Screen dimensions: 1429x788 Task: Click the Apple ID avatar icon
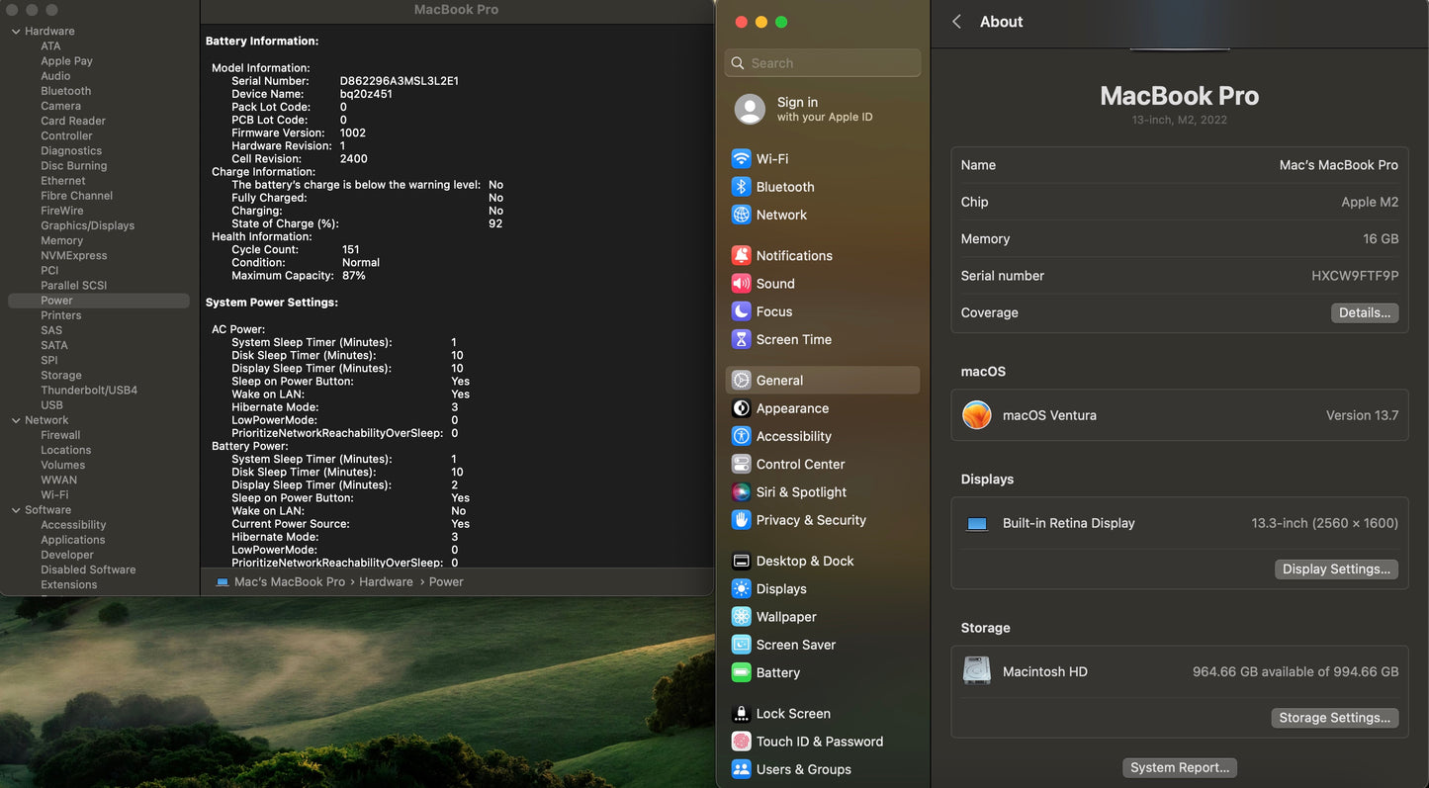750,109
